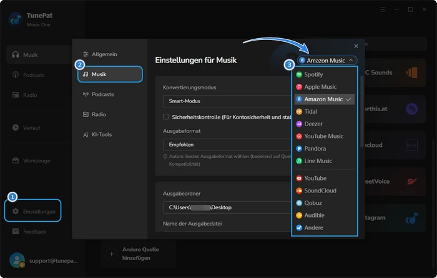Click the sliders icon beside Allgemein
This screenshot has width=437, height=278.
(x=86, y=54)
